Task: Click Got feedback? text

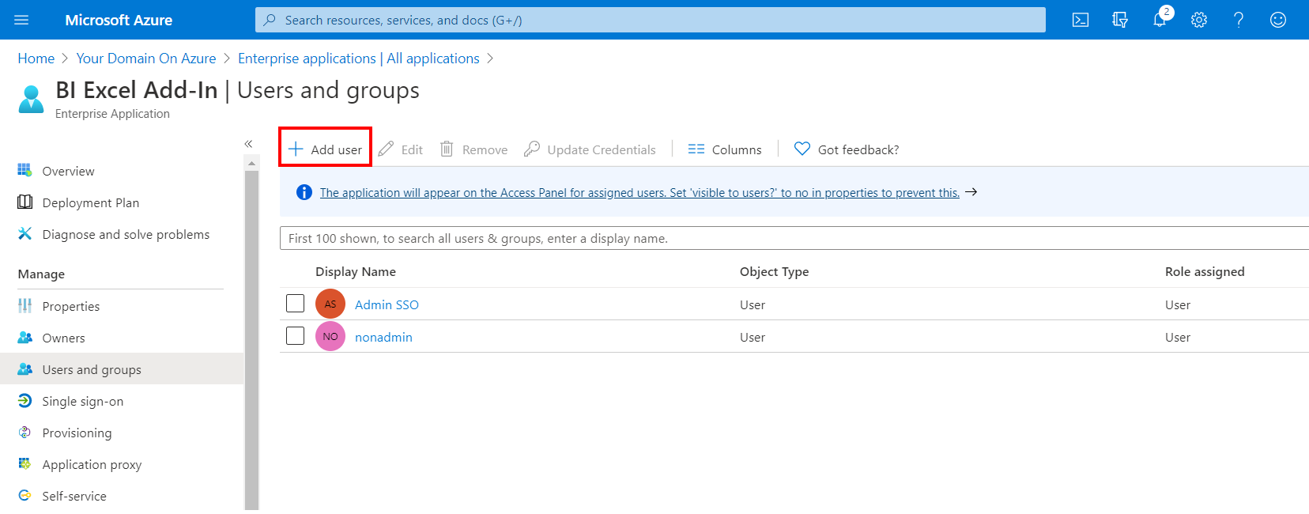Action: point(858,149)
